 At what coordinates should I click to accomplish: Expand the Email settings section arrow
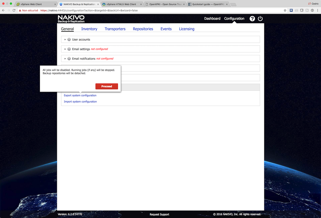(65, 49)
